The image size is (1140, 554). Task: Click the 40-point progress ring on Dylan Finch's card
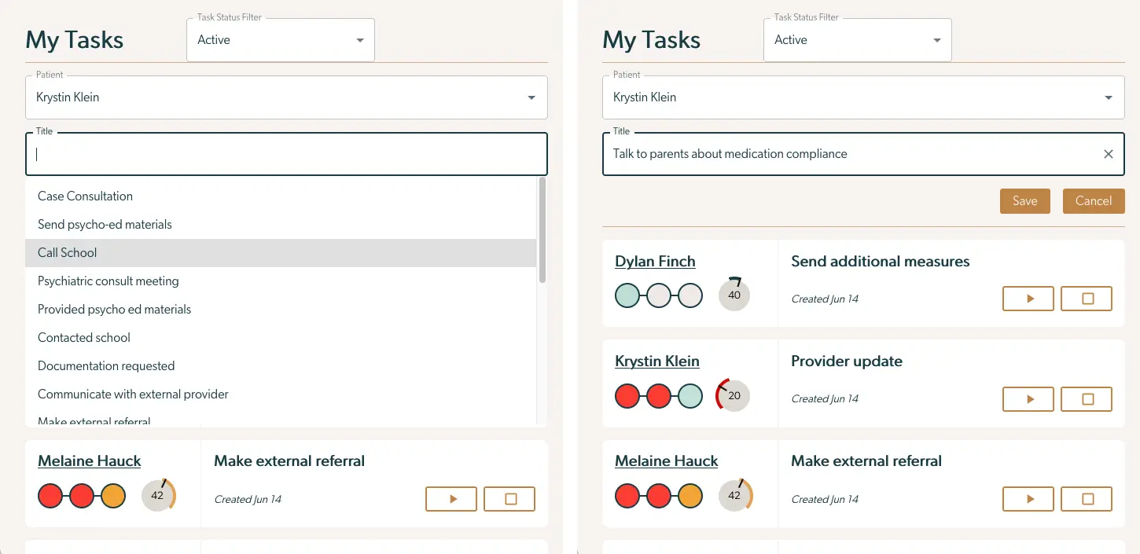[x=734, y=295]
